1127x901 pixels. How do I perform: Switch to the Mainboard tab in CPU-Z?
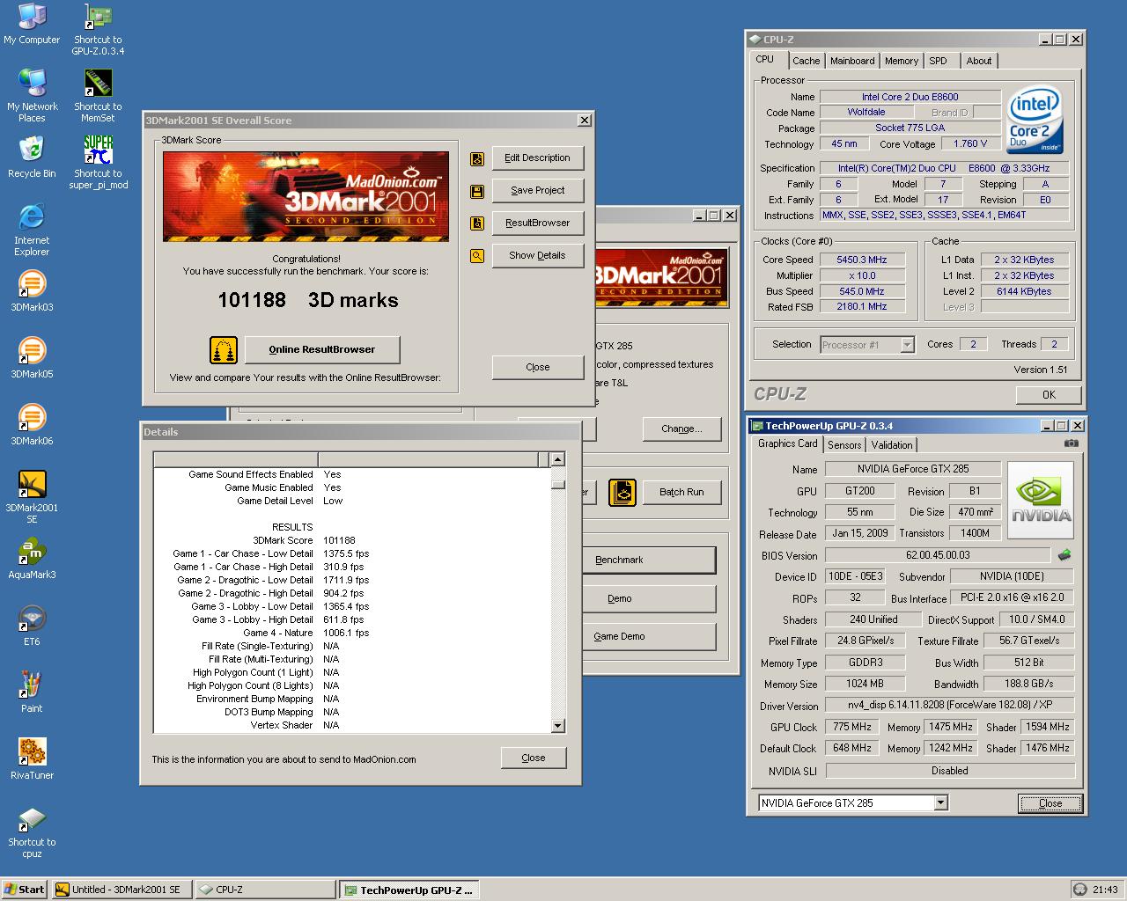point(852,61)
